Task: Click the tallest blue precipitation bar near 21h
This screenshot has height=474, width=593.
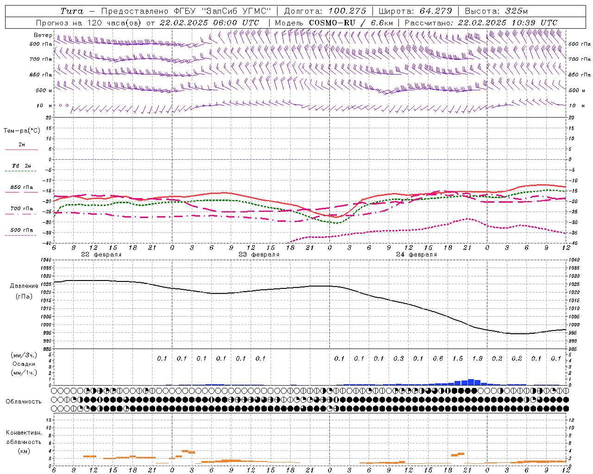Action: pos(471,382)
